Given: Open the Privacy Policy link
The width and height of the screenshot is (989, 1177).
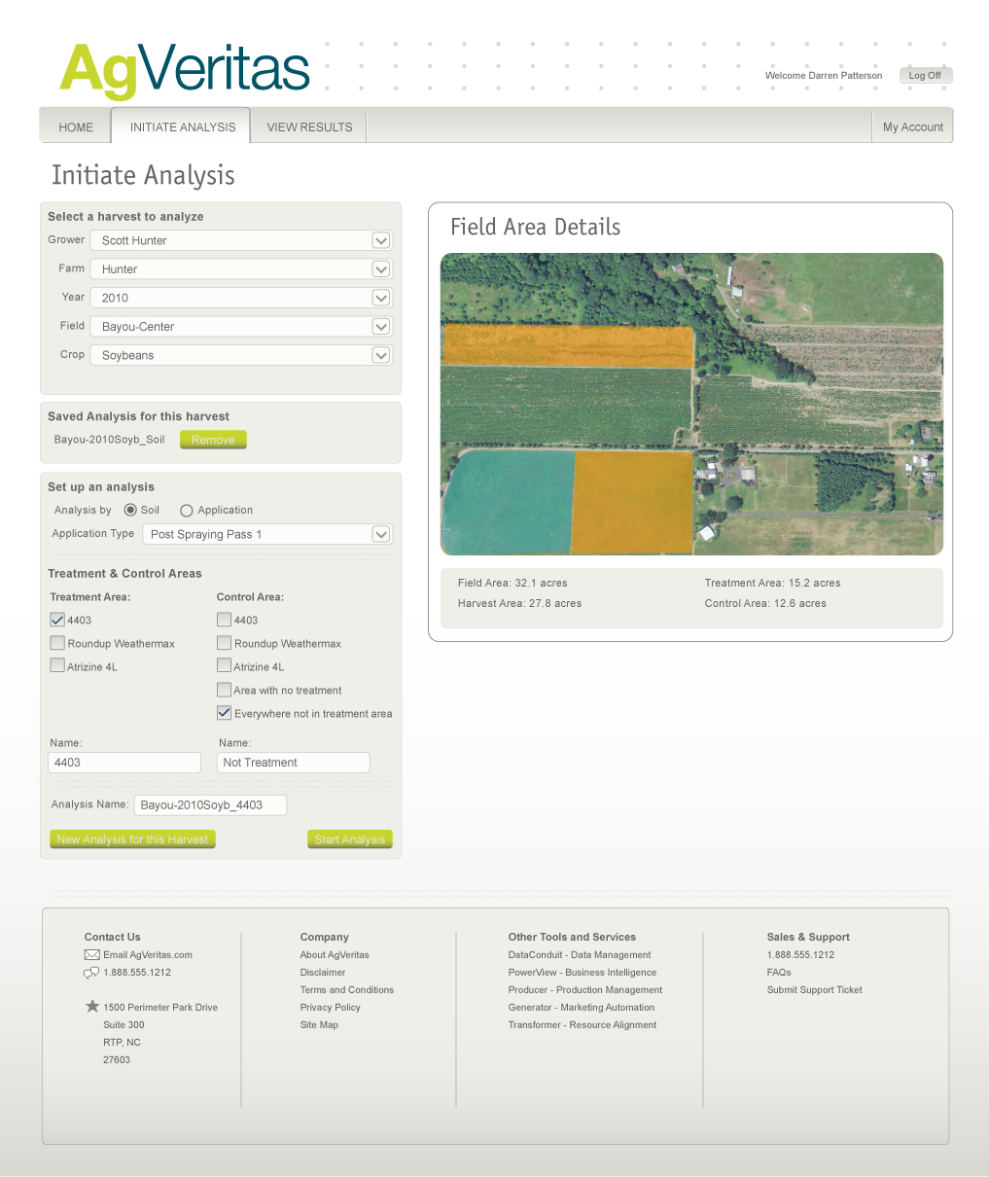Looking at the screenshot, I should [x=331, y=1008].
